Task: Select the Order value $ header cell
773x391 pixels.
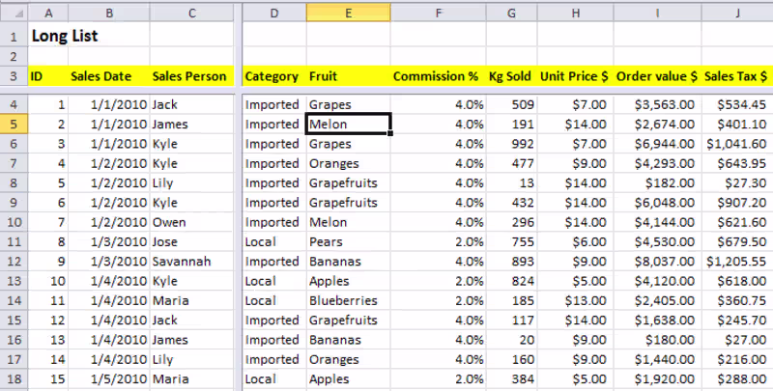Action: (x=657, y=75)
